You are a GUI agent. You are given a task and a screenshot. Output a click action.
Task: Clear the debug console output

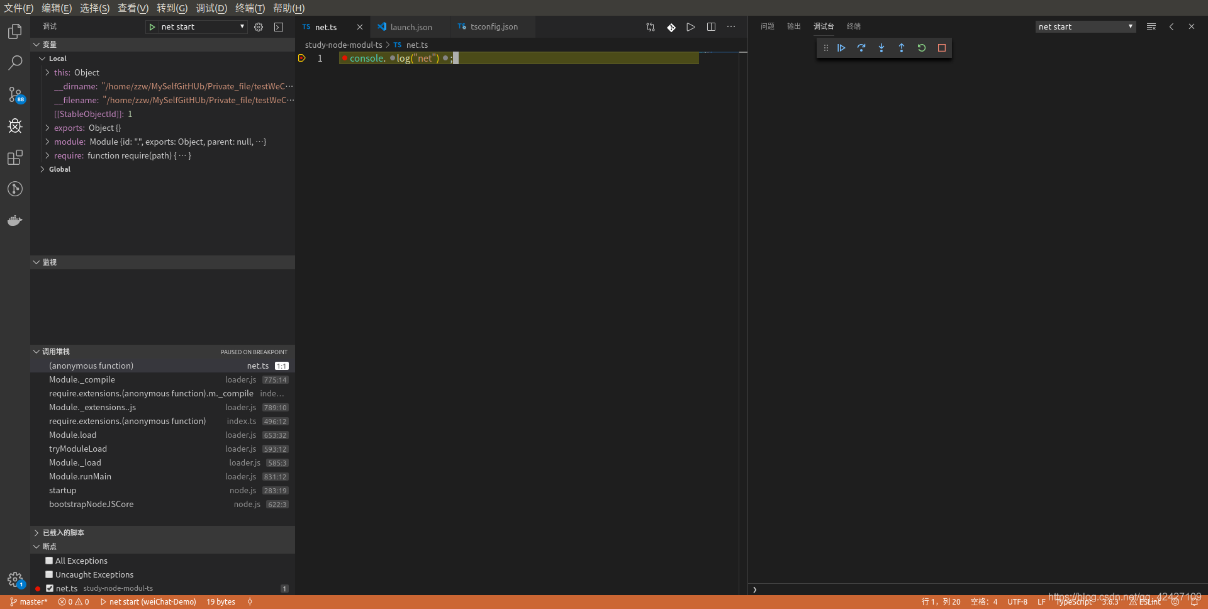coord(1151,27)
